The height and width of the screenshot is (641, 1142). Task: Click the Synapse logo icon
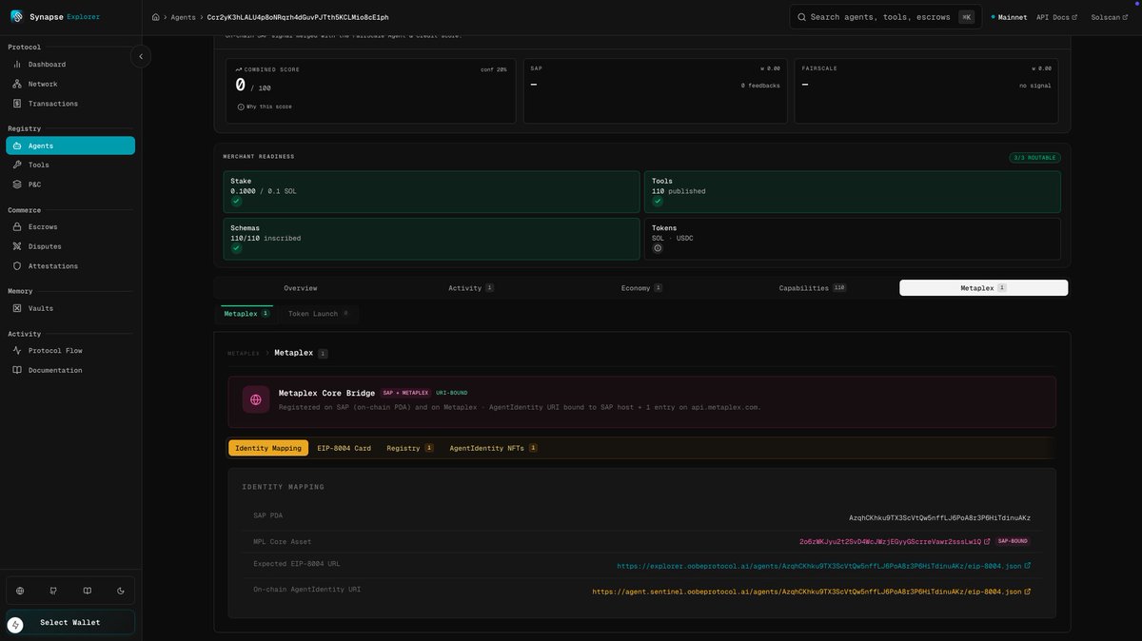17,16
